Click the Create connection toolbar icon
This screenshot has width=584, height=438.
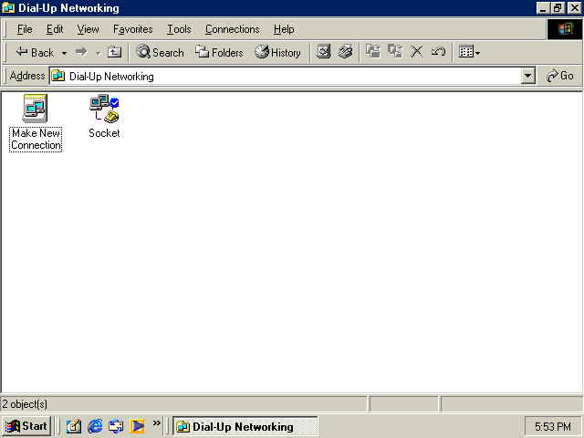pyautogui.click(x=324, y=52)
